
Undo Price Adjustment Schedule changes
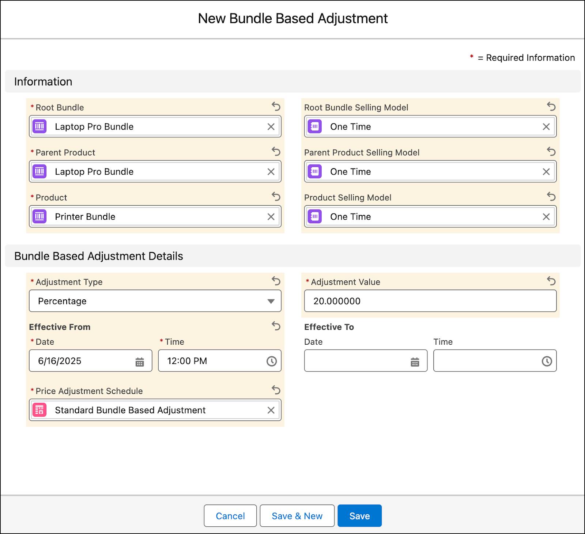tap(276, 390)
